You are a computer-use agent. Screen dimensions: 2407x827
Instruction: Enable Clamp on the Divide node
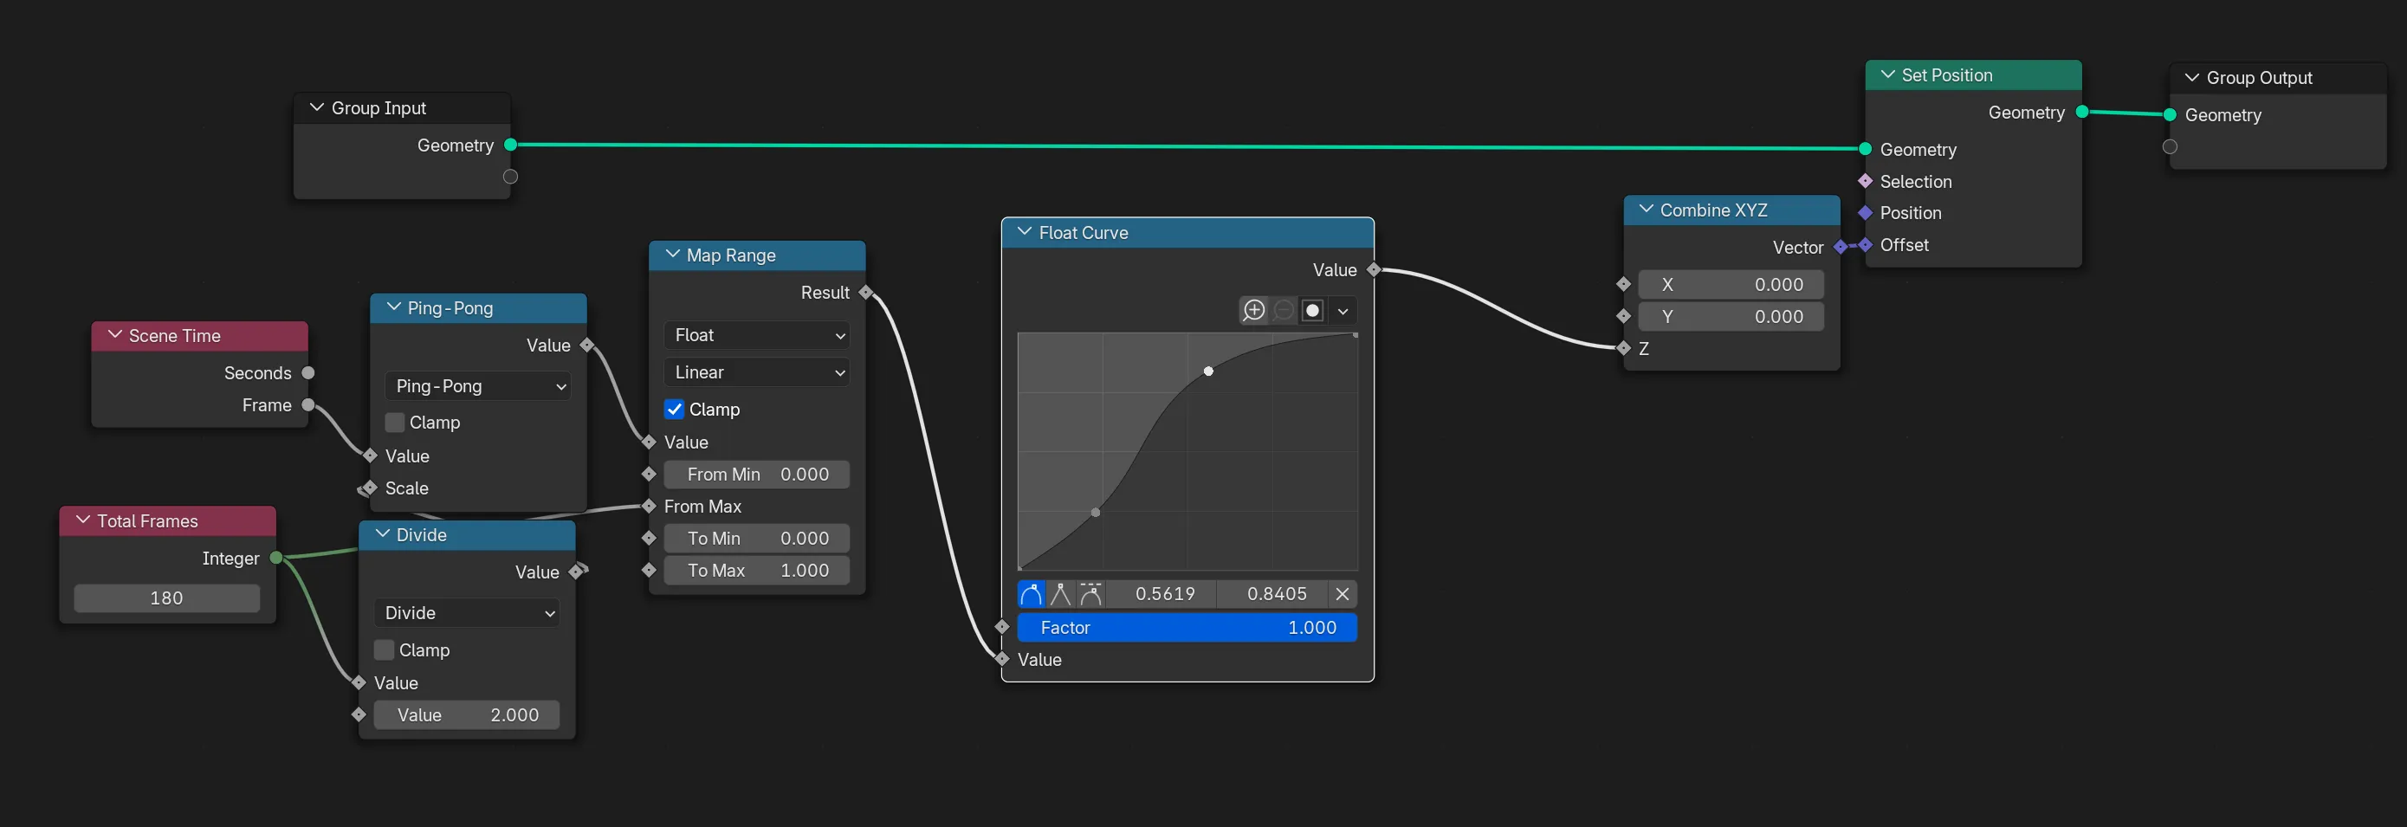383,649
